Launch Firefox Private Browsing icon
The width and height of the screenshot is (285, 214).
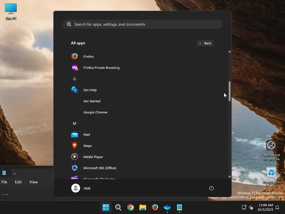coord(75,68)
